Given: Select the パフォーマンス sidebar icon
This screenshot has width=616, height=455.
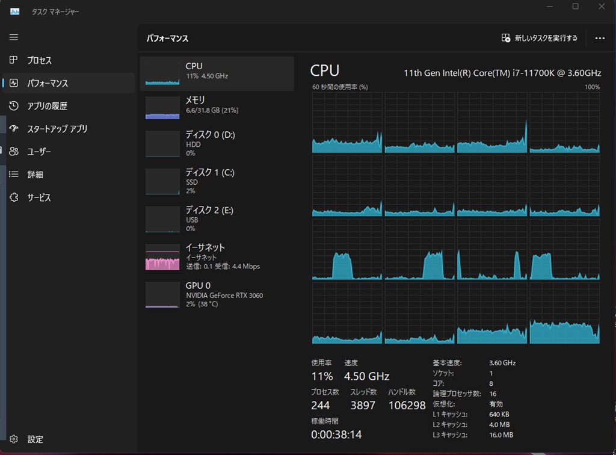Looking at the screenshot, I should point(14,83).
